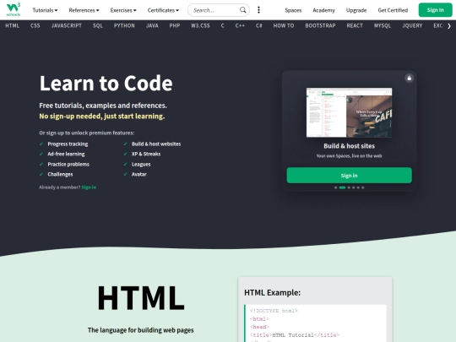This screenshot has width=456, height=342.
Task: Open the Certificates dropdown menu
Action: pos(163,10)
